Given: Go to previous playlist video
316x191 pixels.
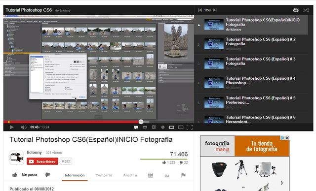Looking at the screenshot, I should pyautogui.click(x=200, y=10).
